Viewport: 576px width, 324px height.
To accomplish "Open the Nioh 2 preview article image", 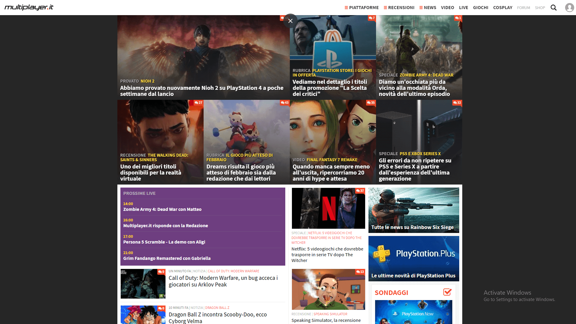I will coord(203,48).
